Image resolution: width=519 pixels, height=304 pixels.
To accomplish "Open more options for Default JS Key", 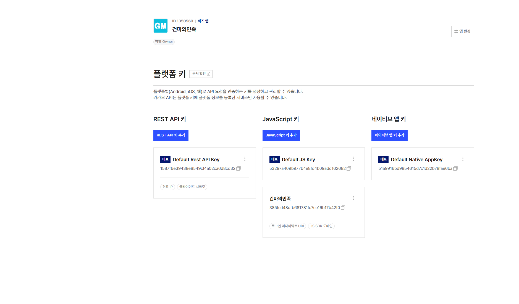I will click(x=354, y=159).
